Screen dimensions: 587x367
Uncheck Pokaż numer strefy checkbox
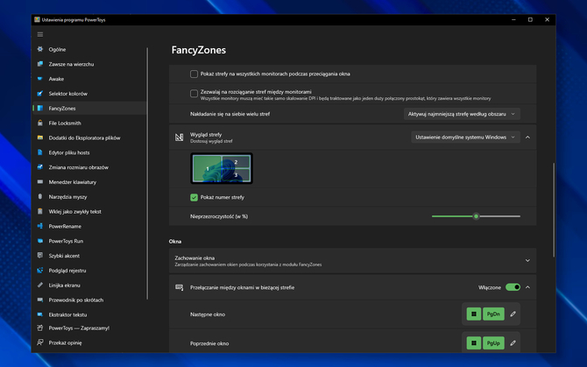[194, 198]
